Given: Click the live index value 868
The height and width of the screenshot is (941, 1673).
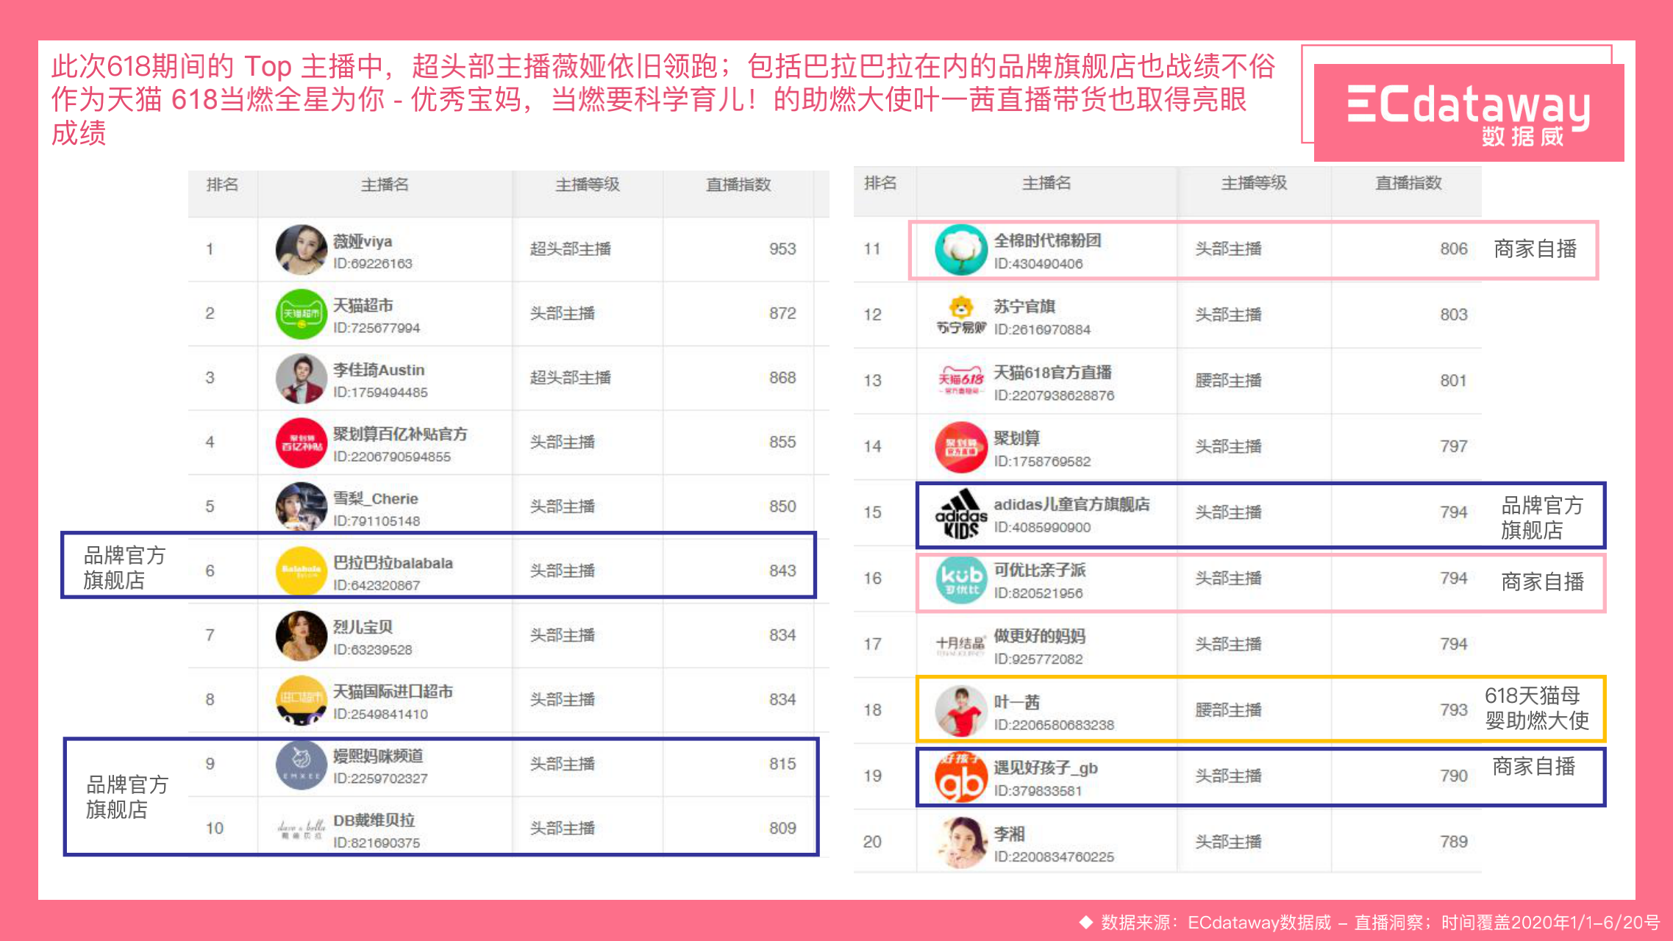Looking at the screenshot, I should (x=782, y=378).
